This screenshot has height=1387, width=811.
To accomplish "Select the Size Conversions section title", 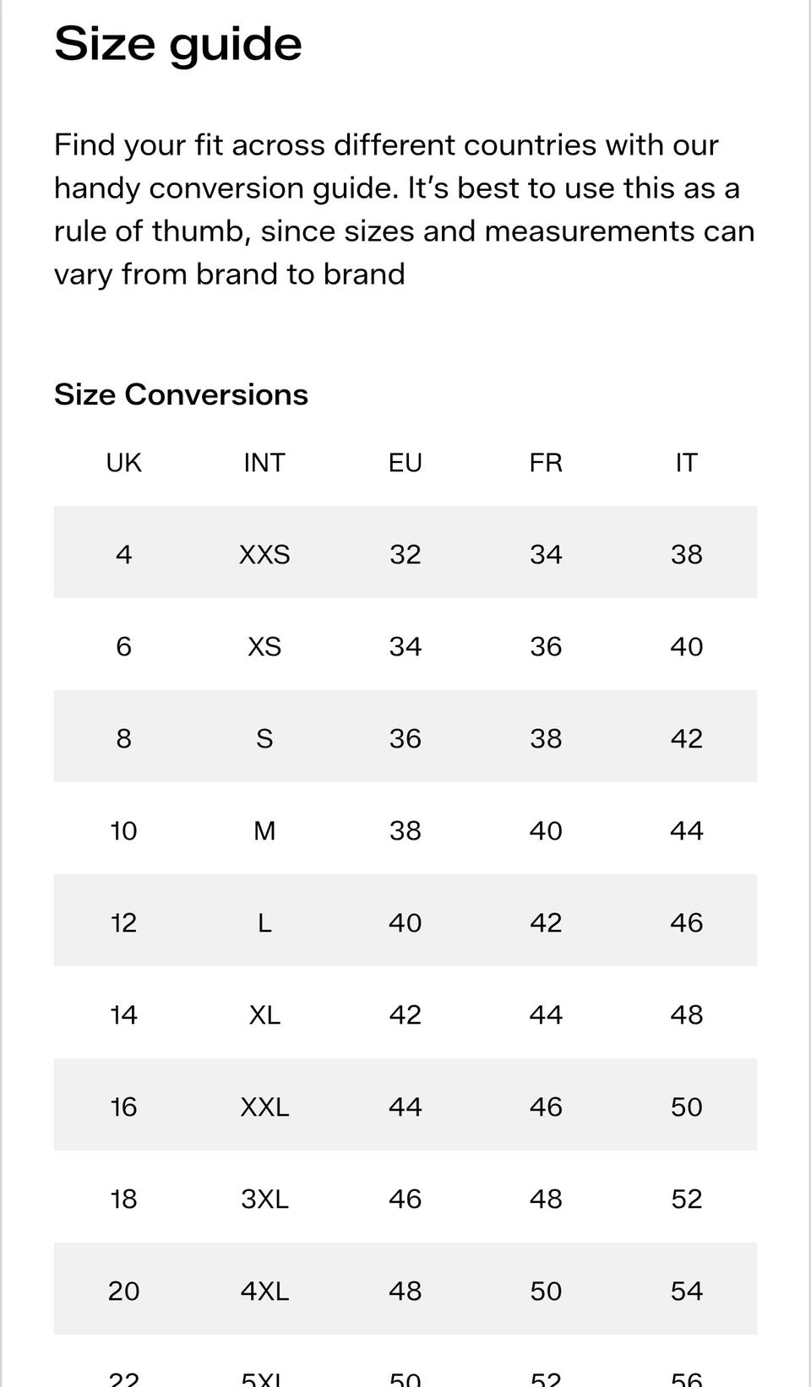I will point(181,394).
